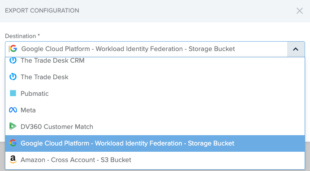Image resolution: width=310 pixels, height=171 pixels.
Task: Click The Trade Desk power-style icon
Action: 13,77
